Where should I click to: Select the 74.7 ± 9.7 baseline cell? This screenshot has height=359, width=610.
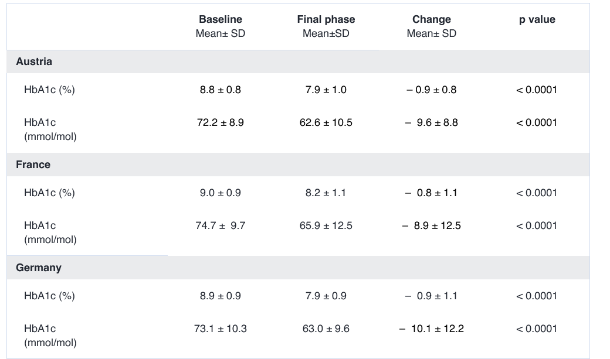pos(220,225)
